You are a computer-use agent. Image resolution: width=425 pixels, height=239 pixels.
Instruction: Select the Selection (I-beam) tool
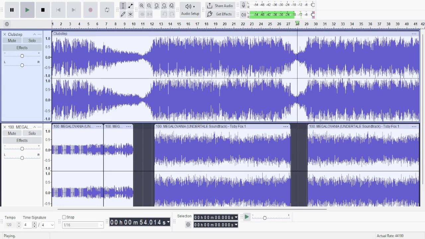(x=123, y=6)
